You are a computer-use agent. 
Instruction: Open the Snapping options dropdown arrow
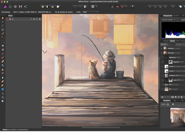pos(126,7)
